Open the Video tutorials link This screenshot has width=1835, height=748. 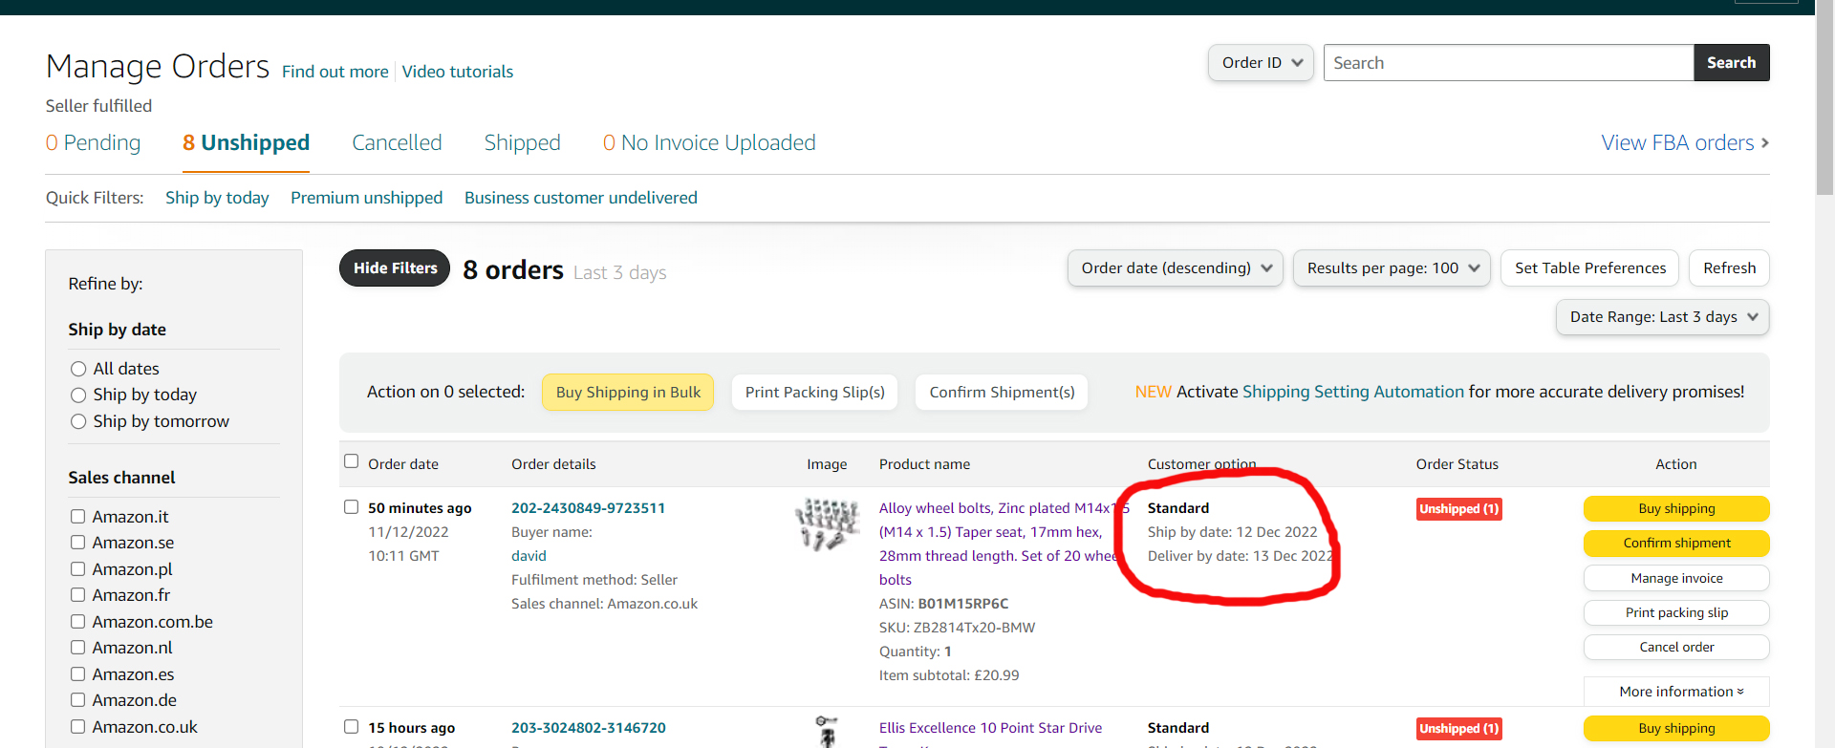pos(458,72)
